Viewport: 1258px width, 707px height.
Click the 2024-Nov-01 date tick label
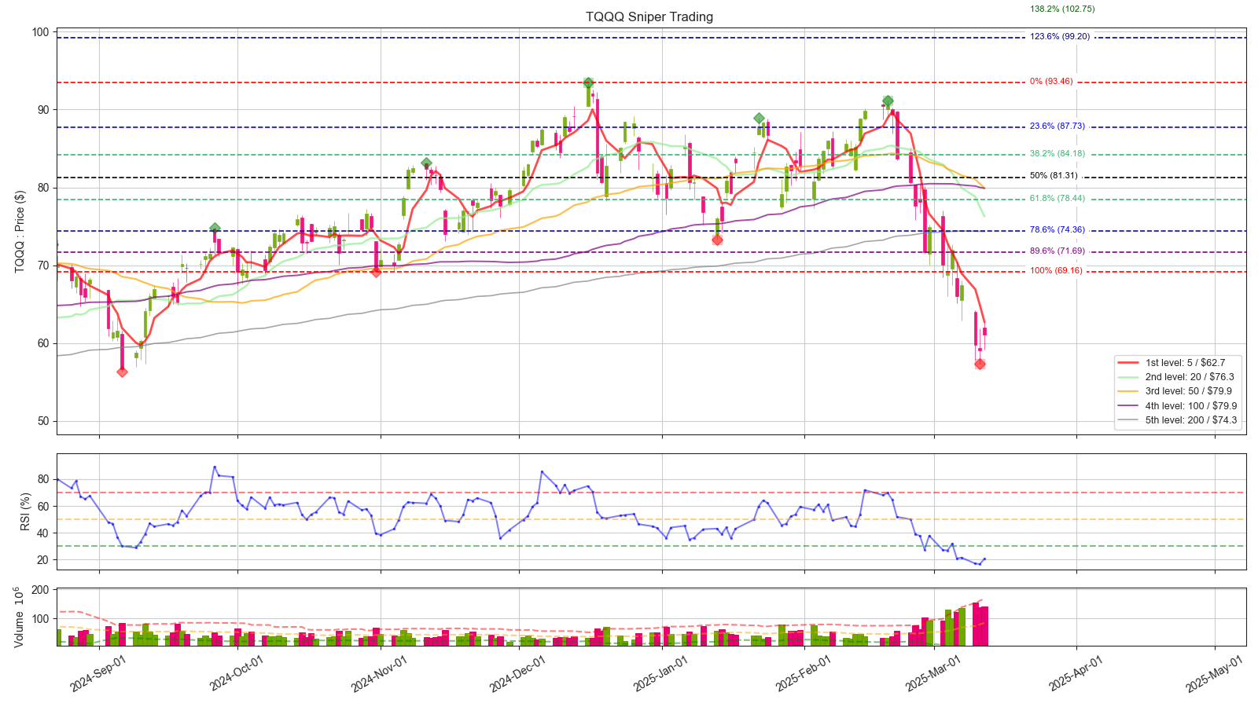(379, 674)
